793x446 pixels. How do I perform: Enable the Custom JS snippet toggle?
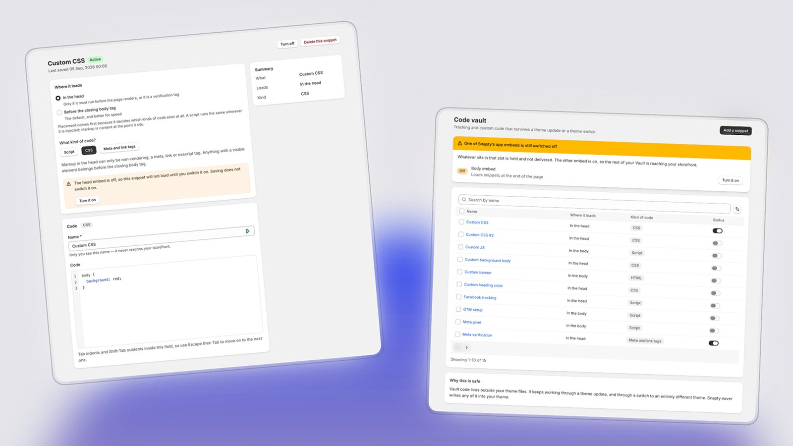click(716, 256)
